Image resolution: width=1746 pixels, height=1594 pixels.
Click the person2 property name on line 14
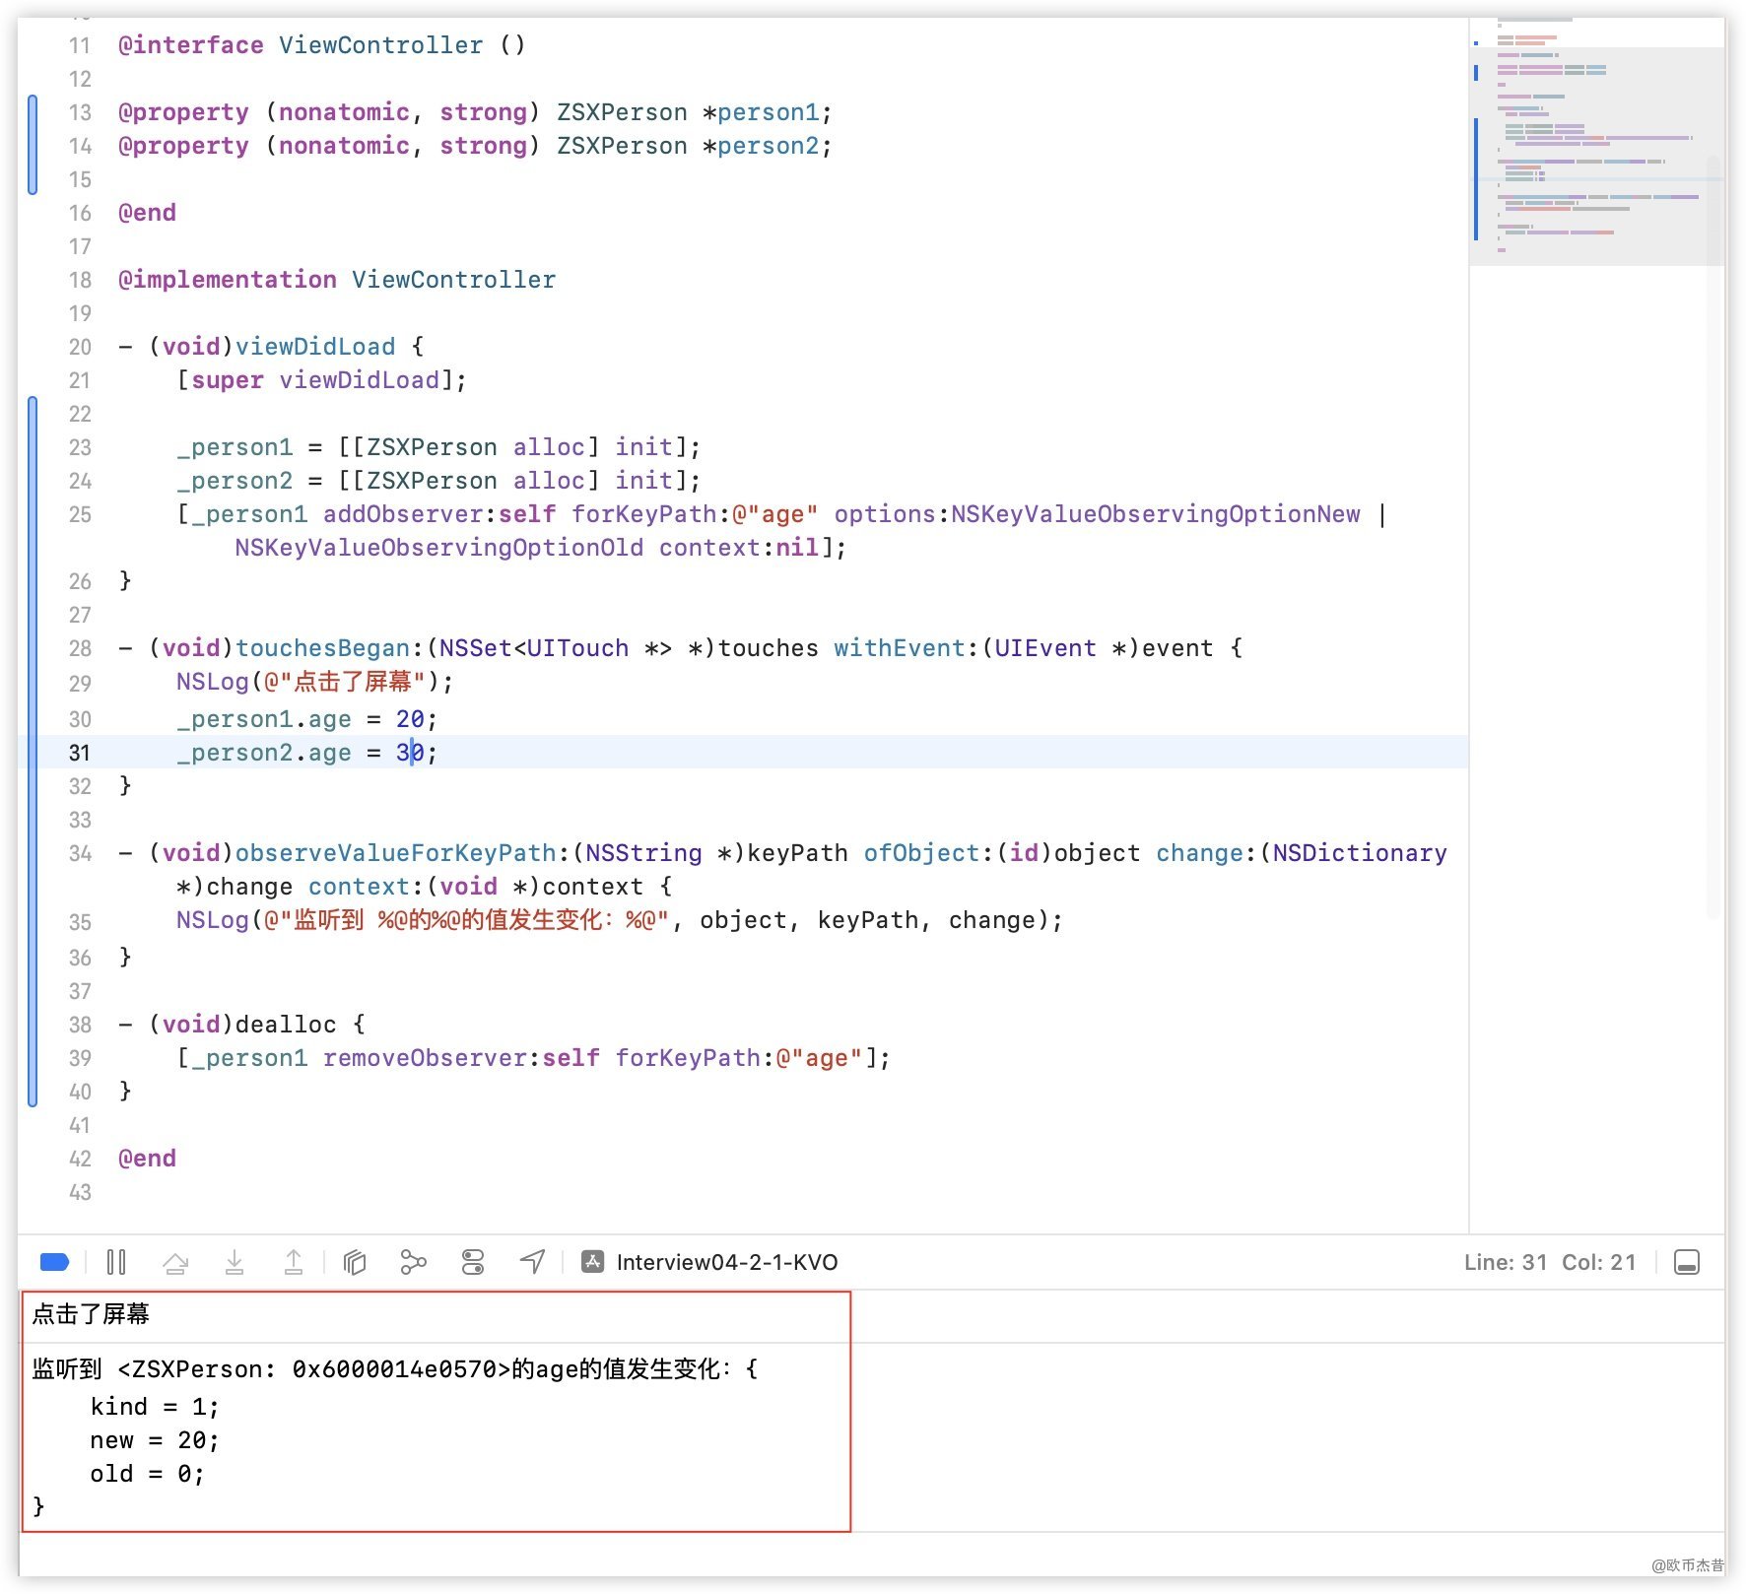coord(769,146)
